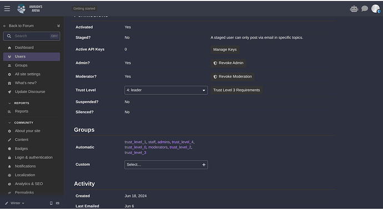Click the globe icon for Localization
383x209 pixels.
click(9, 175)
